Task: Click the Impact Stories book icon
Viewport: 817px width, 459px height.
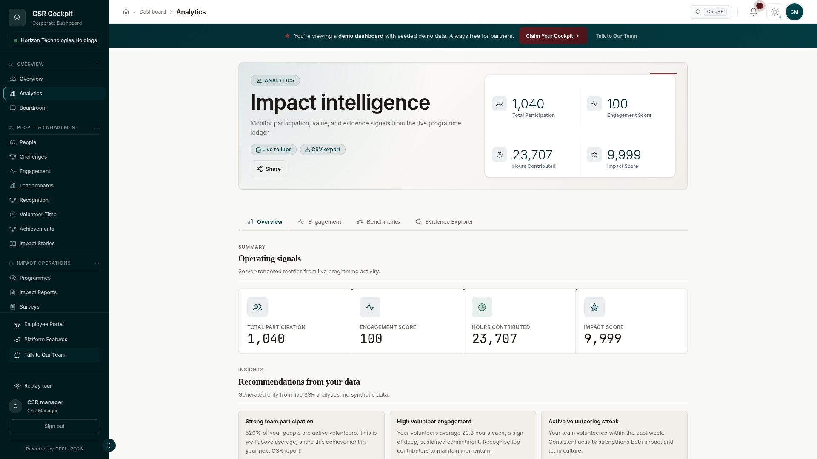Action: pyautogui.click(x=13, y=244)
